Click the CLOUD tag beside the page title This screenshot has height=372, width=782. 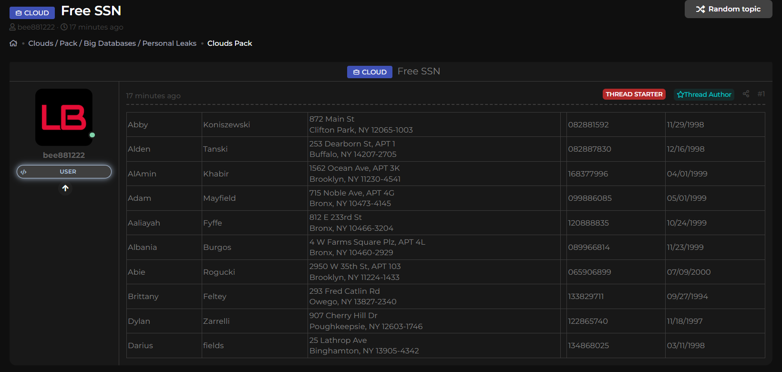[x=32, y=13]
